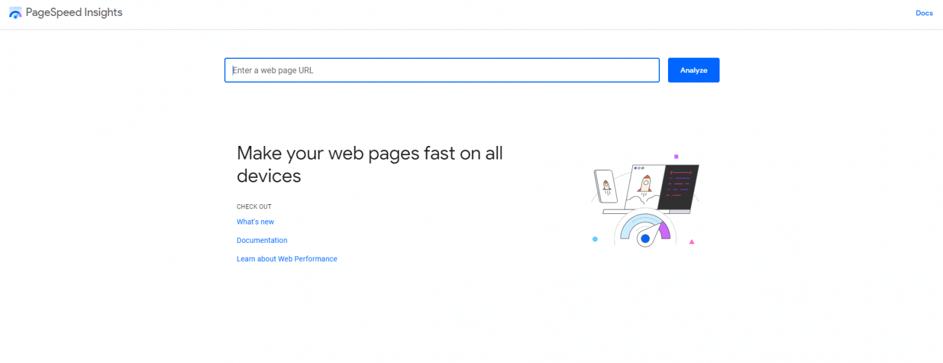943x363 pixels.
Task: Open Learn about Web Performance
Action: point(287,258)
